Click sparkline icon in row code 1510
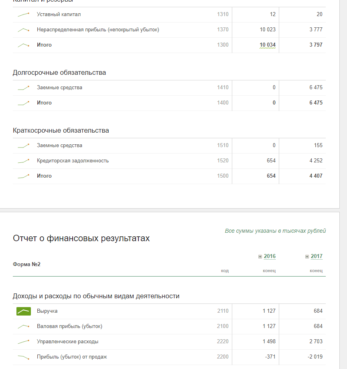 point(24,146)
